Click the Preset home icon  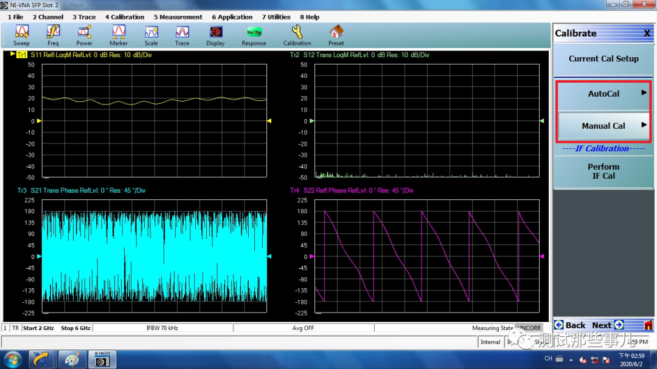[x=336, y=35]
